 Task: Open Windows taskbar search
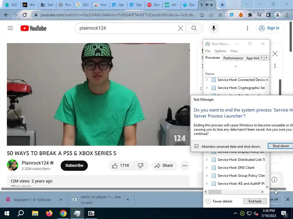pos(21,213)
